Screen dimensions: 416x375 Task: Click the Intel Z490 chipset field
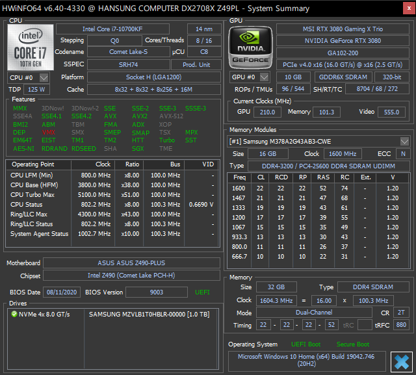click(x=131, y=276)
